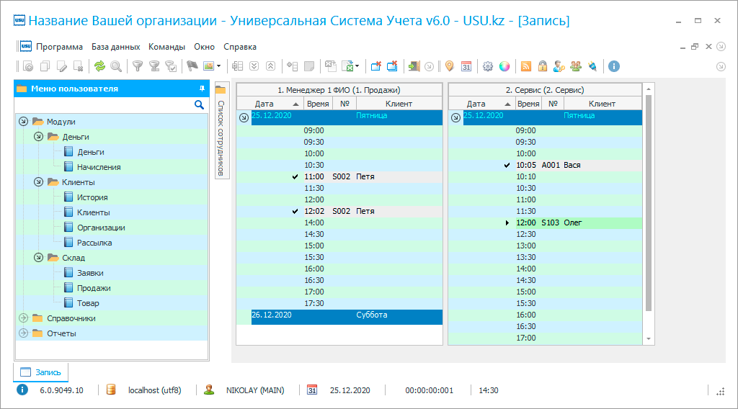
Task: Select the 12:00 S103 Олег appointment
Action: click(x=545, y=223)
